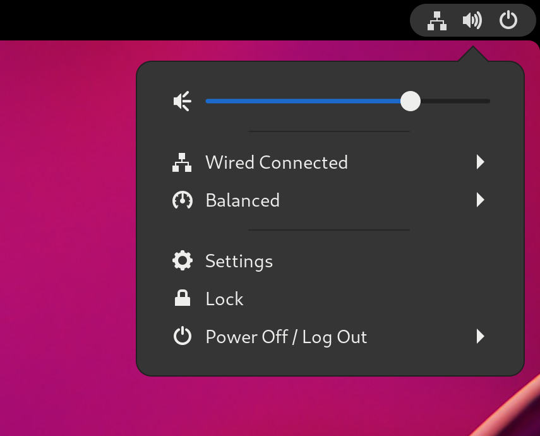
Task: Expand the Power Off / Log Out arrow
Action: pos(480,337)
